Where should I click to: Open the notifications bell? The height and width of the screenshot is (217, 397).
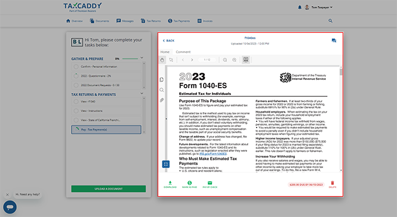click(300, 7)
